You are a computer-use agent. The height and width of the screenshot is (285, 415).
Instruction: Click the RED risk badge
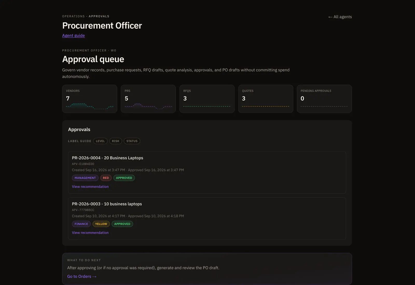(106, 178)
